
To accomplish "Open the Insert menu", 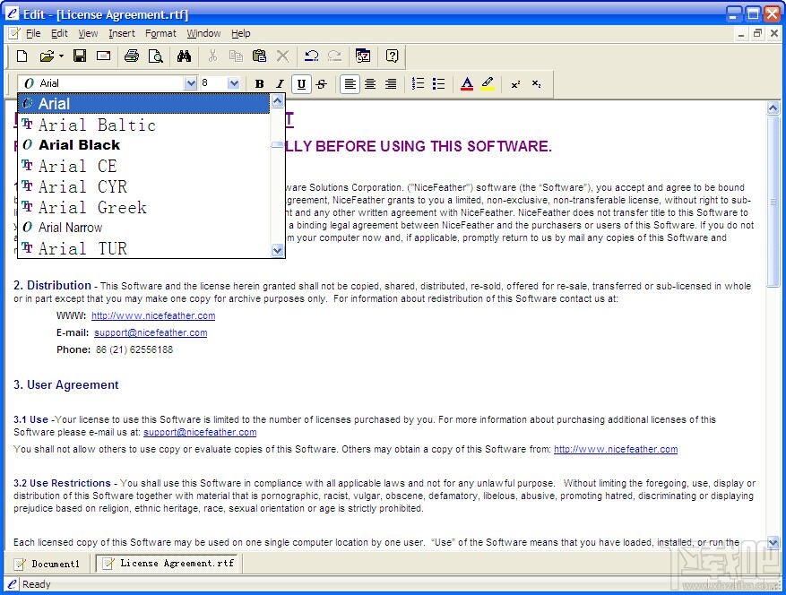I will [x=122, y=33].
